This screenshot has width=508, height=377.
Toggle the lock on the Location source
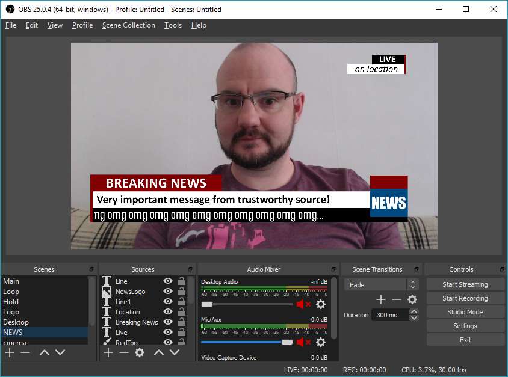[182, 311]
